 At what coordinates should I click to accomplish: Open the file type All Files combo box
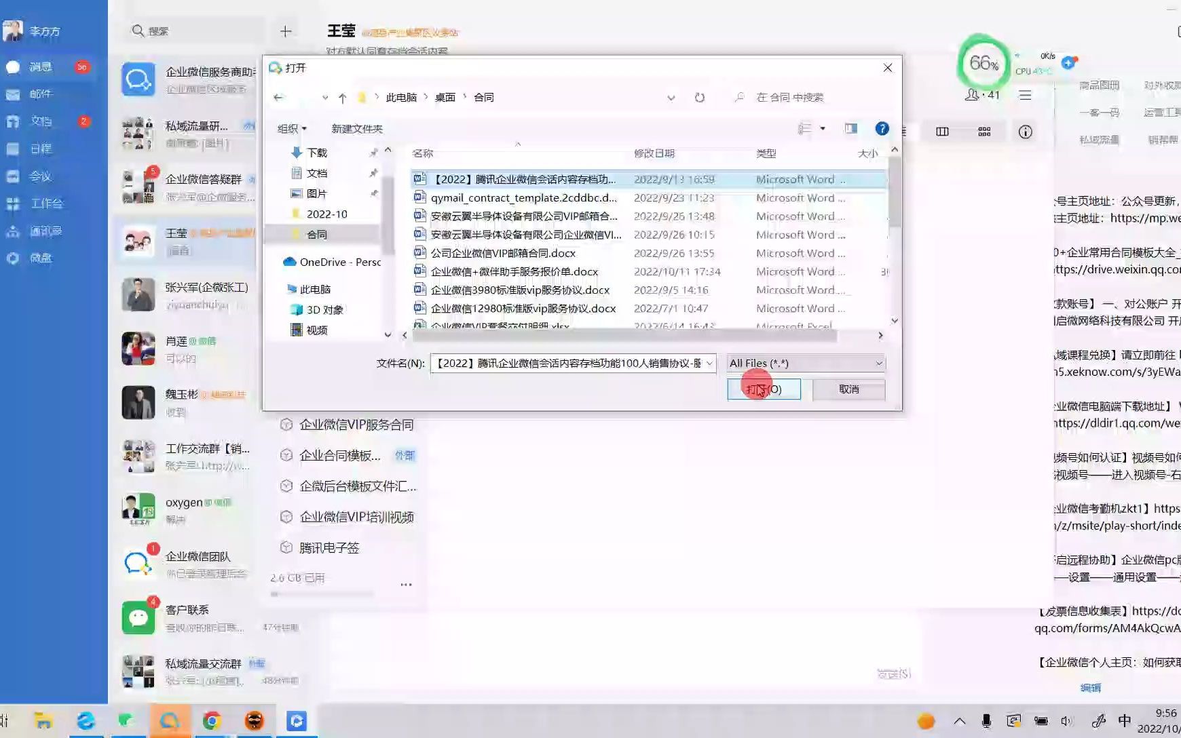[x=806, y=364]
